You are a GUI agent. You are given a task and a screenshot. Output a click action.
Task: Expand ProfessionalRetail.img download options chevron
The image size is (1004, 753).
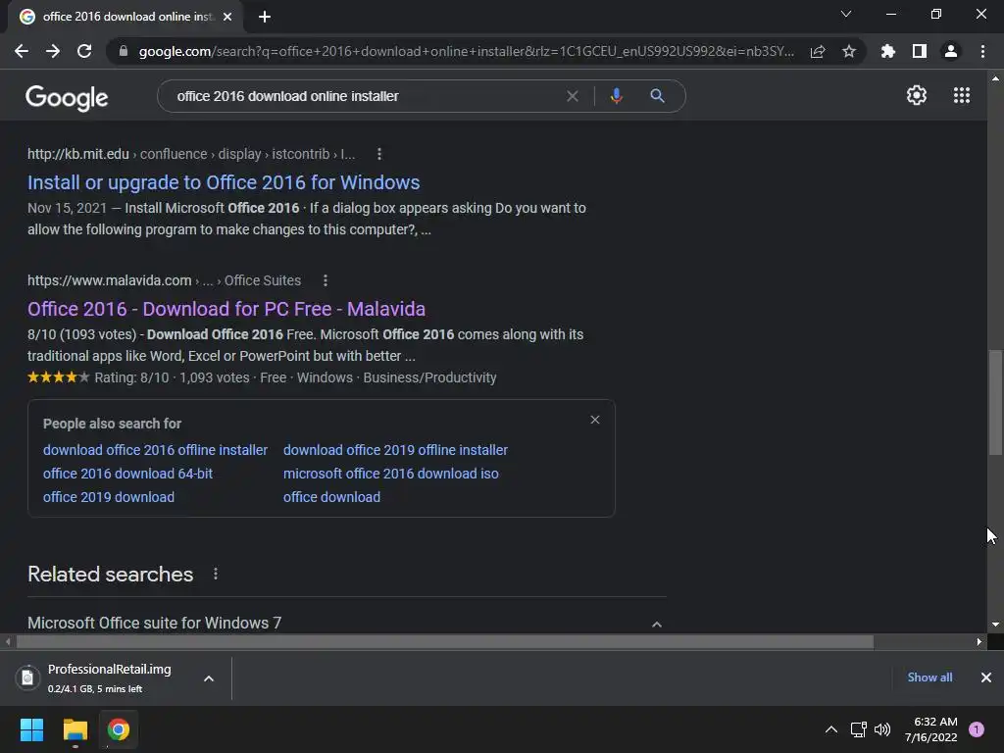pos(209,678)
